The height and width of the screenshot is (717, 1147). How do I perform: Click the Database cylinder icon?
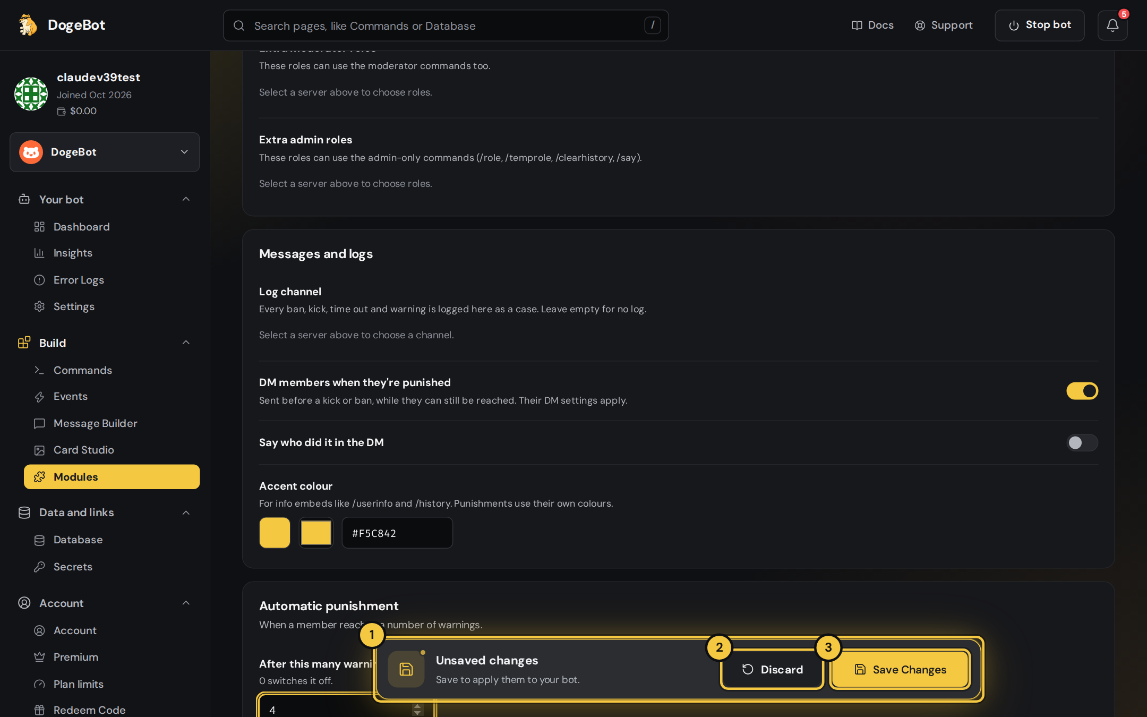point(39,540)
